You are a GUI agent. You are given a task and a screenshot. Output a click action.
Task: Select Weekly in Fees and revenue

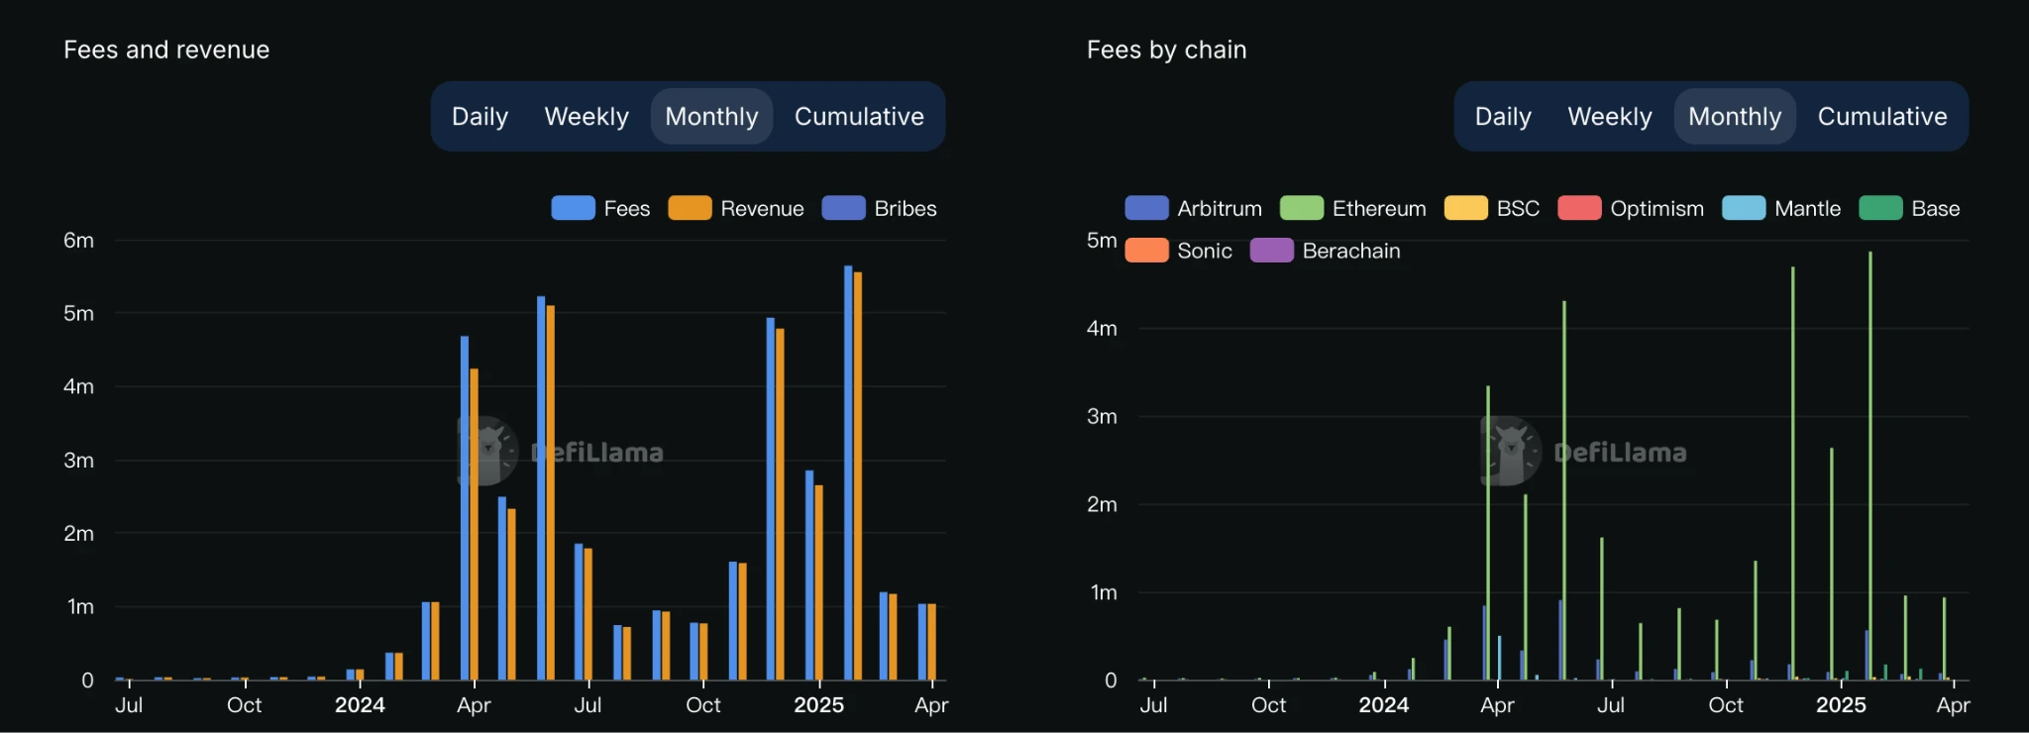[587, 117]
